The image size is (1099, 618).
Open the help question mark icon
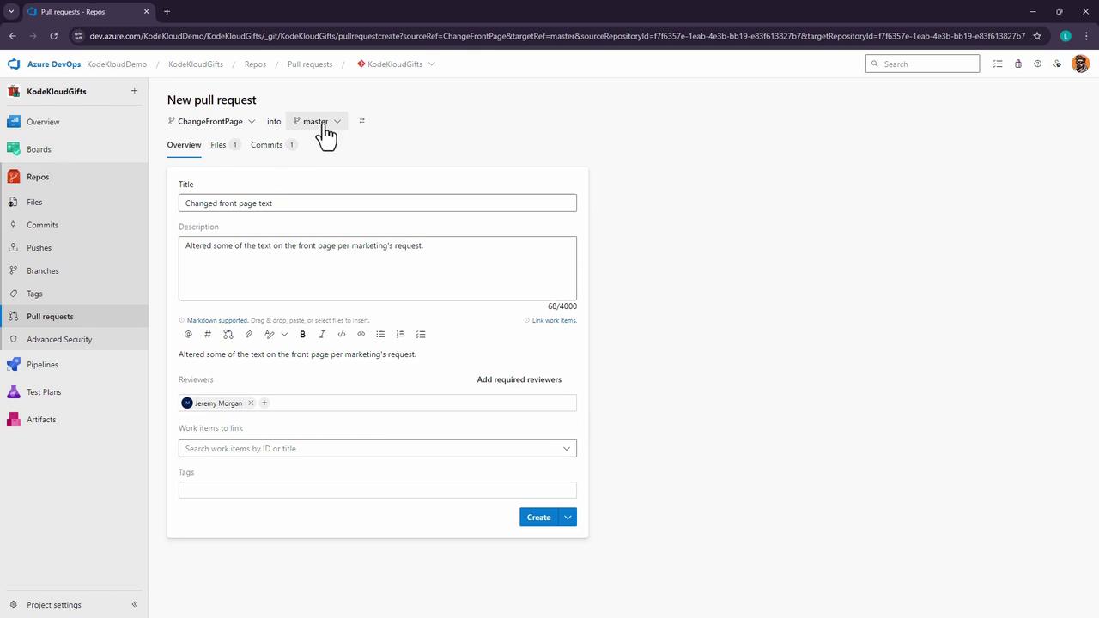click(x=1037, y=64)
